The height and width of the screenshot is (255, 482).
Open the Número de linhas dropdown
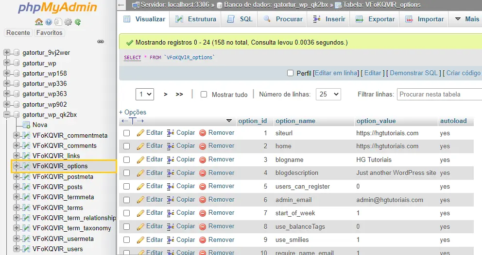[x=328, y=94]
